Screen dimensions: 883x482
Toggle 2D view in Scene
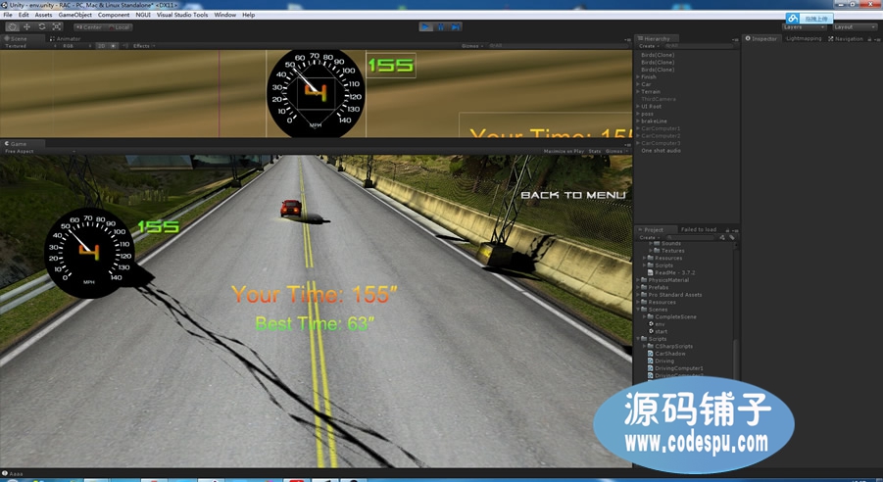pos(101,46)
